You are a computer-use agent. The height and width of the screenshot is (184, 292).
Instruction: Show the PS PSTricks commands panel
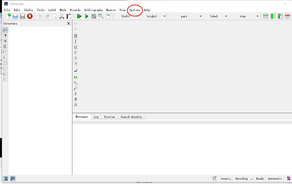point(5,52)
